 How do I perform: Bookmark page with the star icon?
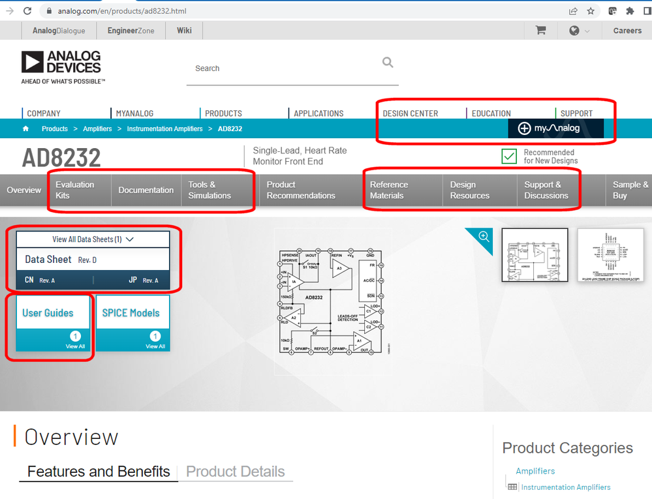(x=591, y=11)
